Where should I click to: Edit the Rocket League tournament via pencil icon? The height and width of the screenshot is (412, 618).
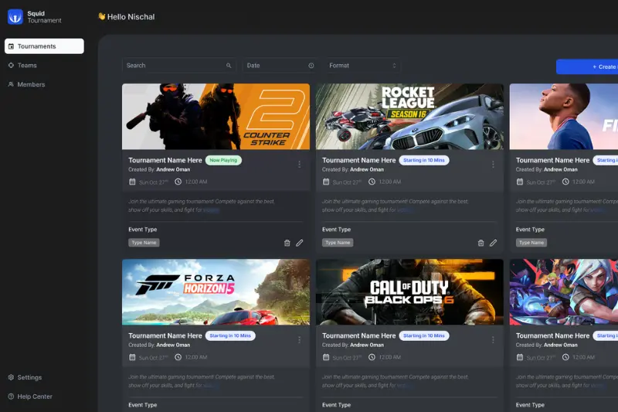click(493, 243)
